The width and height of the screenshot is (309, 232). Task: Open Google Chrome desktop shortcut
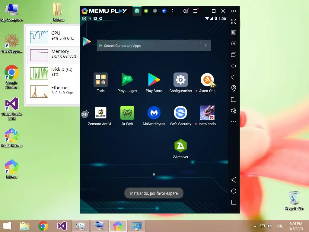point(12,77)
